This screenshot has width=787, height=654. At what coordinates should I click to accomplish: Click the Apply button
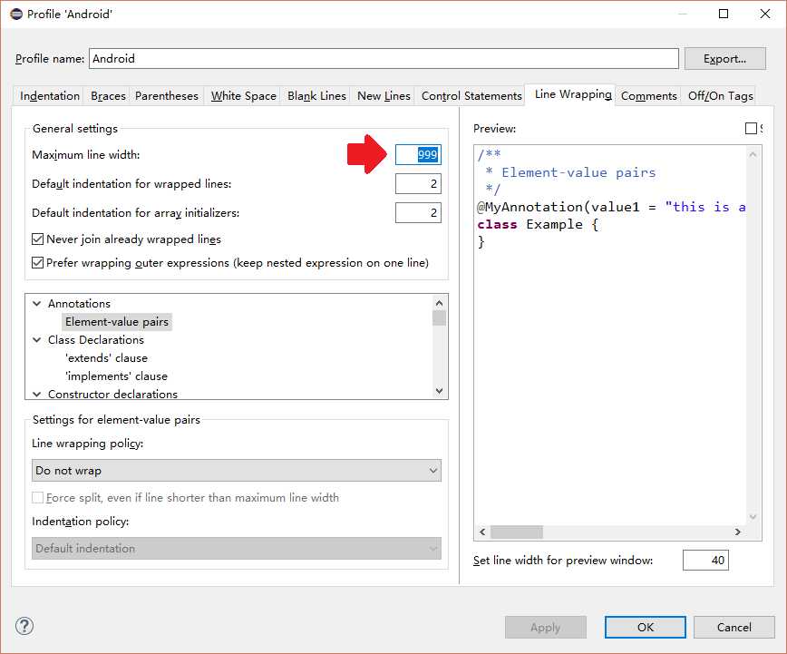(x=546, y=628)
